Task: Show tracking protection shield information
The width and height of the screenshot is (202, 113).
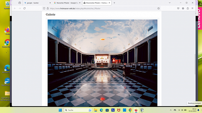Action: click(44, 8)
